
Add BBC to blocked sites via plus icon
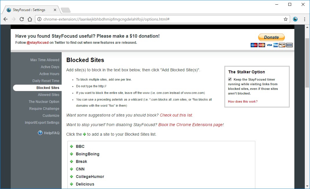coord(71,146)
